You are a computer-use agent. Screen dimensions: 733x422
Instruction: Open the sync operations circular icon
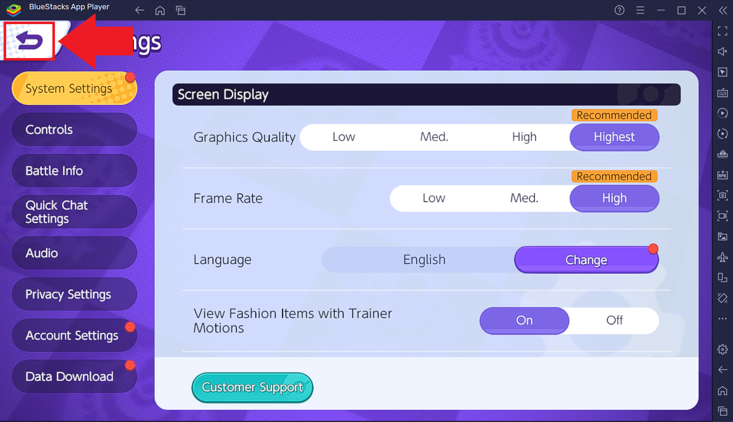pyautogui.click(x=723, y=133)
